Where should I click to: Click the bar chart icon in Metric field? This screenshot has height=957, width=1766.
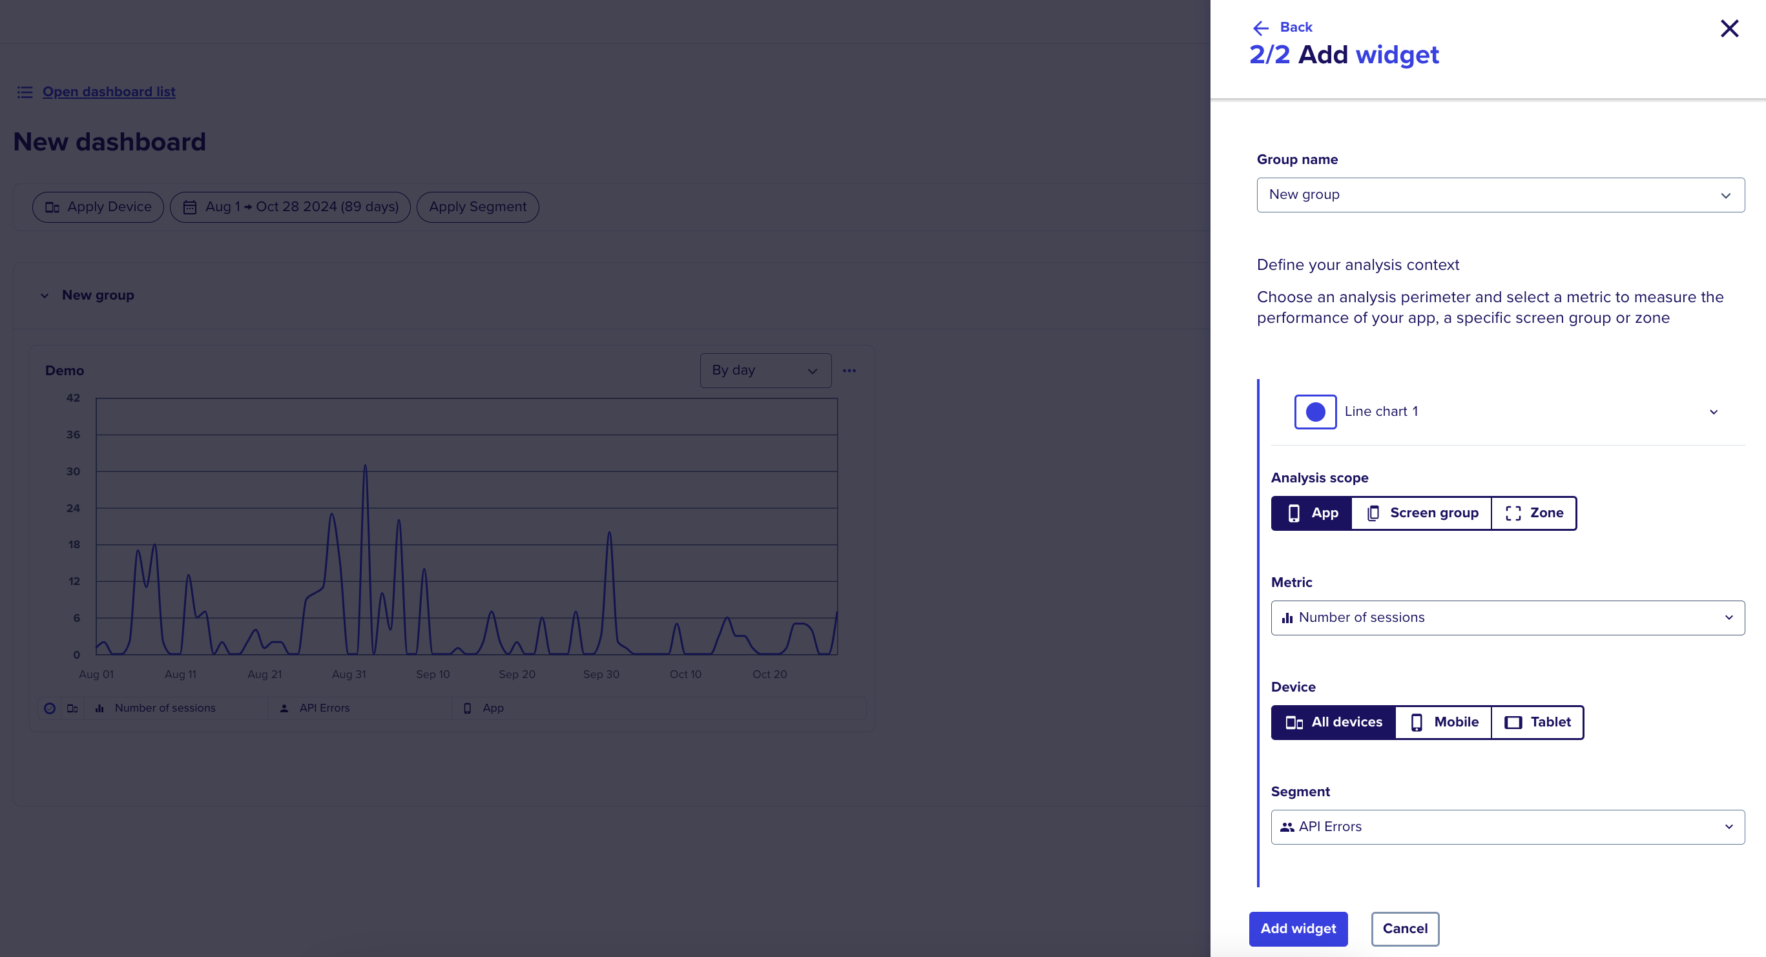(x=1287, y=618)
